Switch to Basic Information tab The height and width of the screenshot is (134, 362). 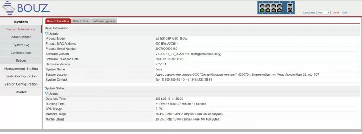pos(58,21)
